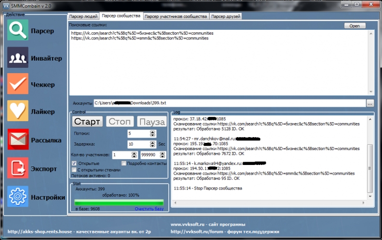The image size is (382, 240).
Task: Click log entry k.markova94@yandex.ru
Action: point(220,164)
